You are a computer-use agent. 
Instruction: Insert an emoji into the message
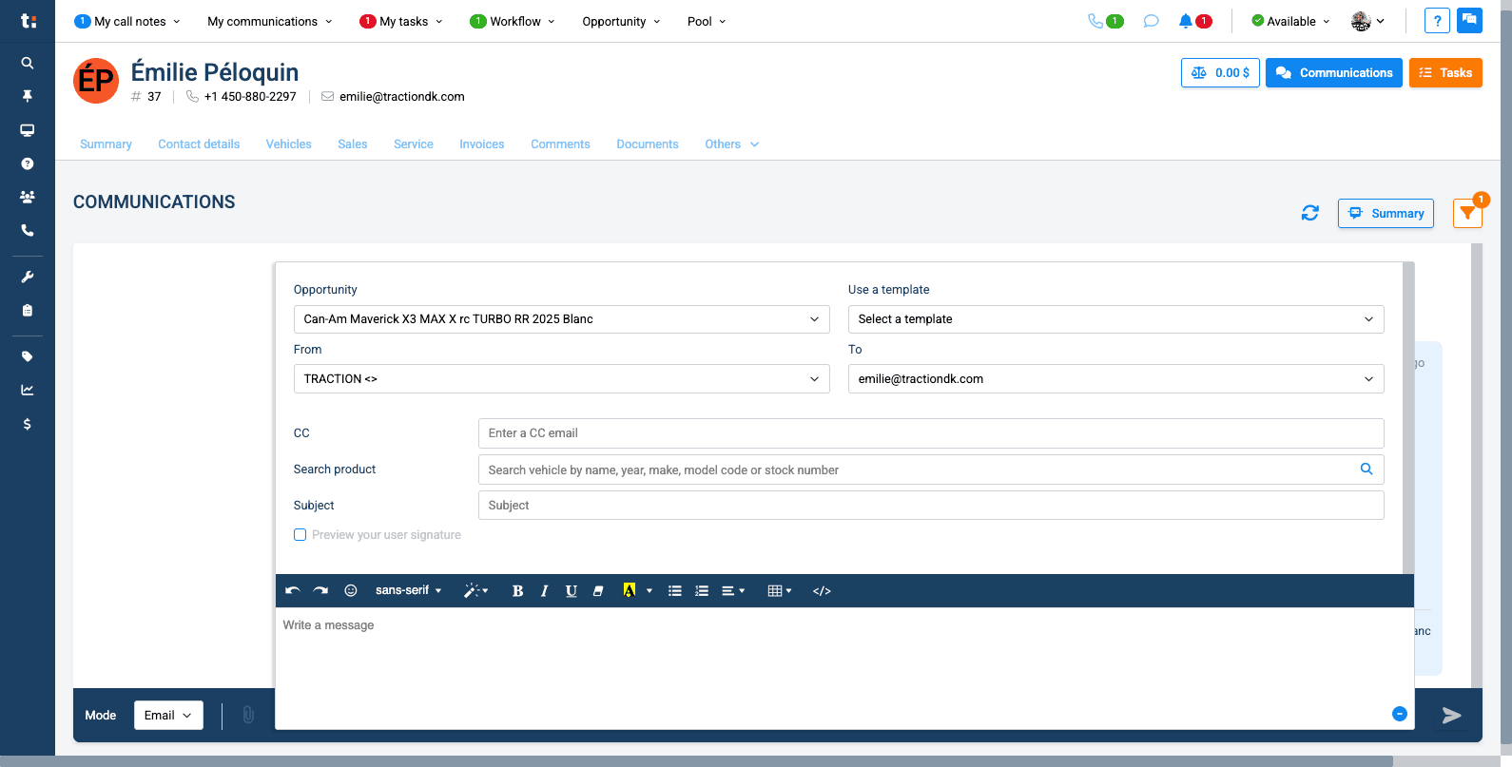pos(351,590)
